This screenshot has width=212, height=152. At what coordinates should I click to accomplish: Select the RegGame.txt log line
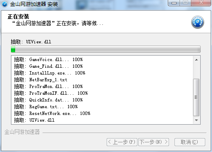(x=46, y=107)
